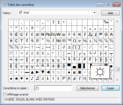
Task: Pick the infinity symbol in the grid
Action: (x=106, y=47)
